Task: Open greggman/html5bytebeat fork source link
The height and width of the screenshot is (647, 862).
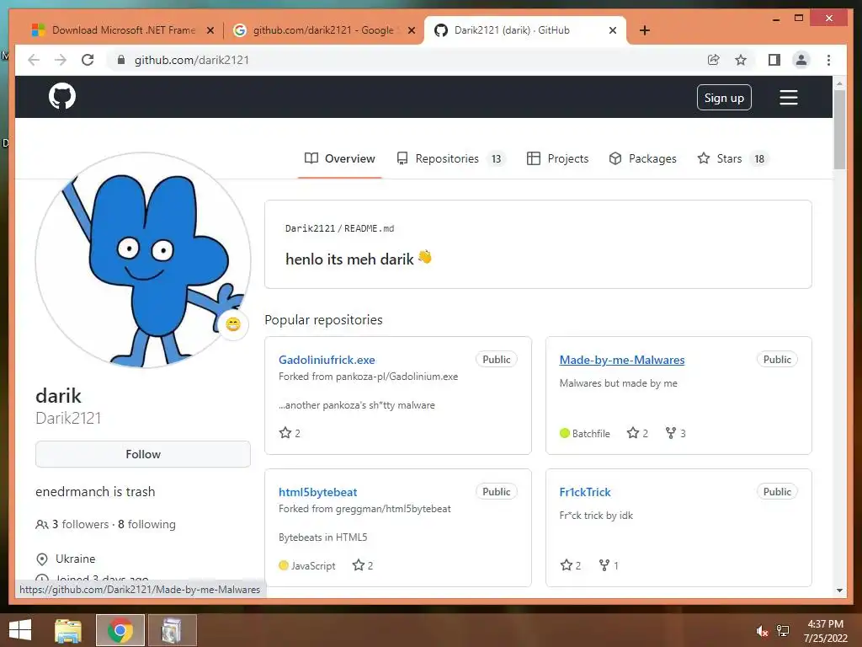Action: [393, 509]
